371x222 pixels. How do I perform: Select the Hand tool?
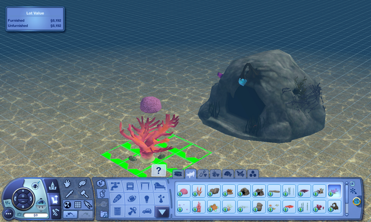pyautogui.click(x=67, y=183)
